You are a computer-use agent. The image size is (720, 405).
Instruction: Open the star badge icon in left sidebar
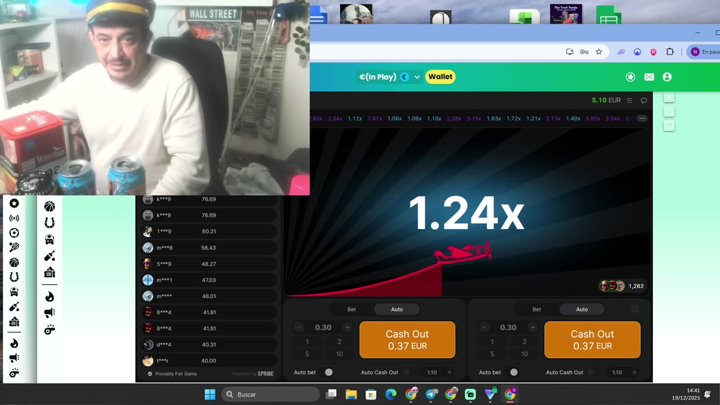(x=14, y=204)
